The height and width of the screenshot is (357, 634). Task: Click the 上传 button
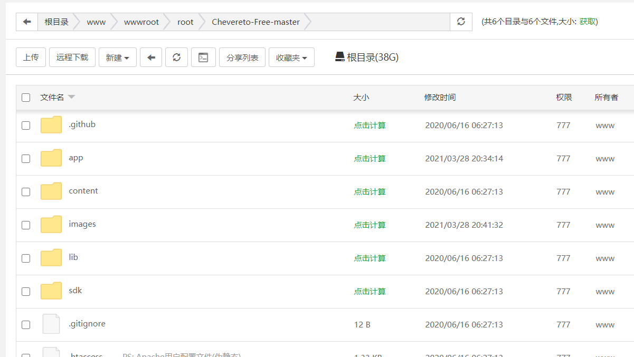click(31, 57)
